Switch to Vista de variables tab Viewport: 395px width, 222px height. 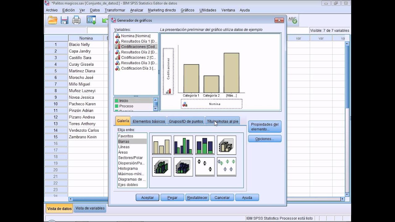pos(90,208)
